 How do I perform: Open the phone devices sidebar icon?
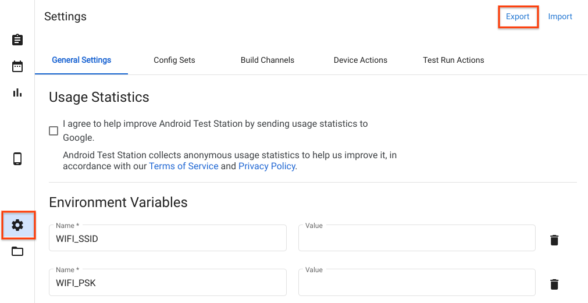click(17, 159)
